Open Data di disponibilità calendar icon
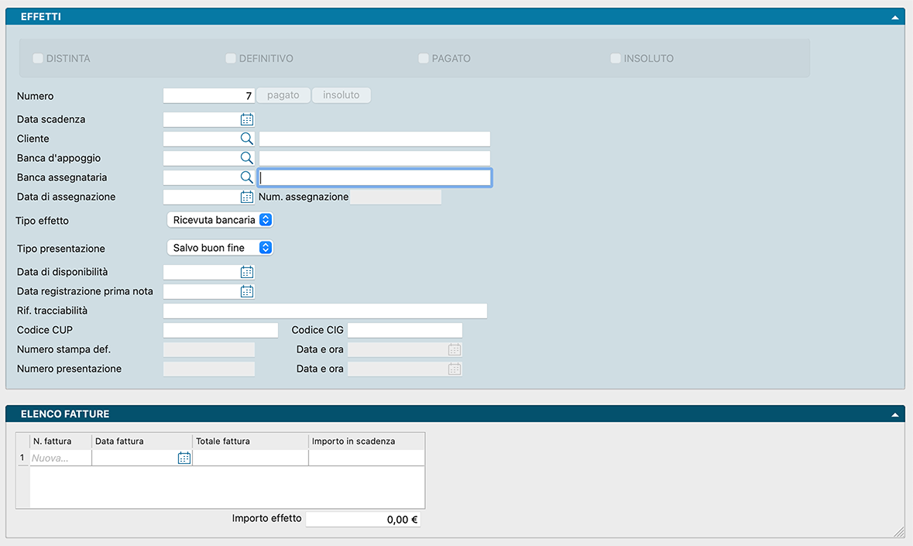Screen dimensions: 913x546 (x=247, y=272)
